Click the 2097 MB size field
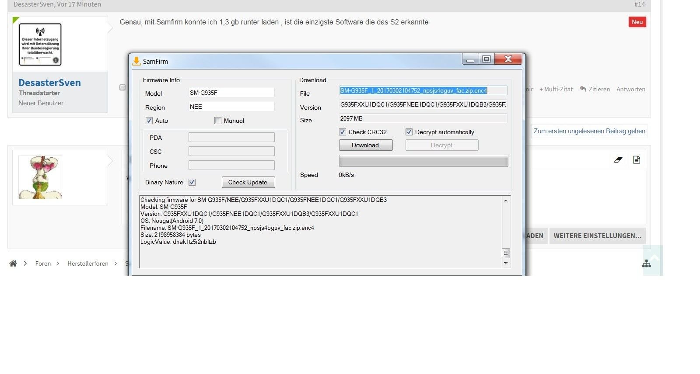This screenshot has width=700, height=374. (x=423, y=118)
